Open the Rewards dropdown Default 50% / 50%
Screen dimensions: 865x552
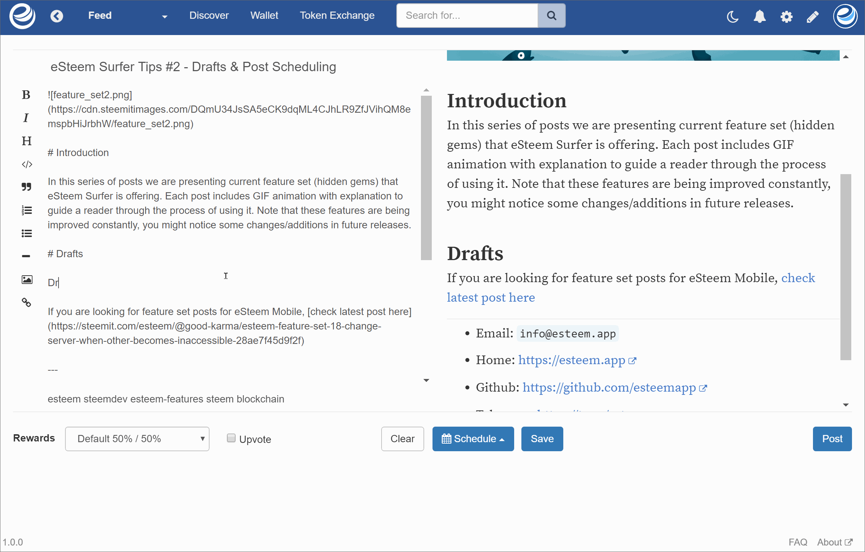coord(137,439)
